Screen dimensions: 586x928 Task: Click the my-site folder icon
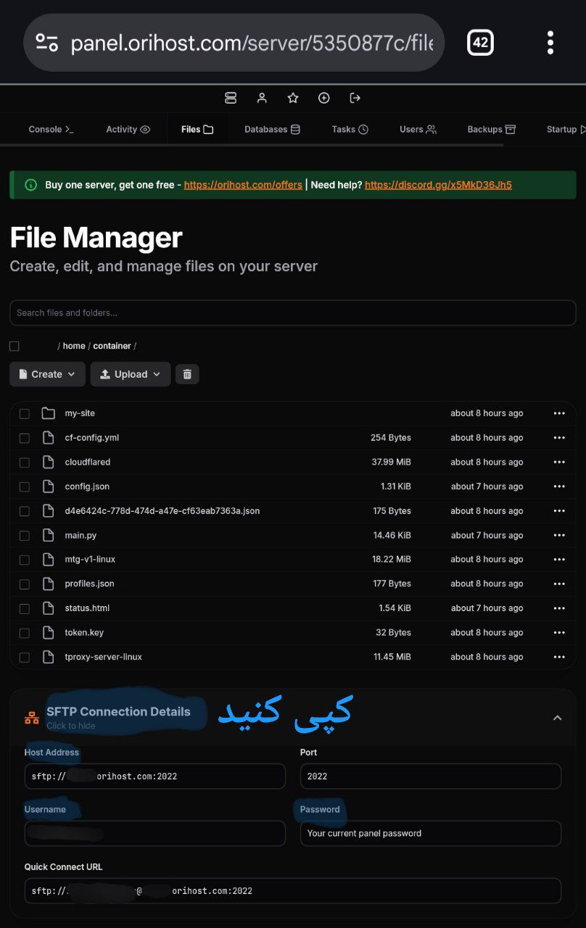49,413
